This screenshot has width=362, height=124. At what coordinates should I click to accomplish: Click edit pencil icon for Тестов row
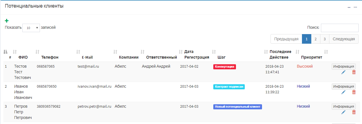pos(344,72)
